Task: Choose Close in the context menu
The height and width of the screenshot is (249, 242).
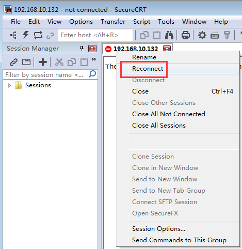Action: click(x=178, y=91)
